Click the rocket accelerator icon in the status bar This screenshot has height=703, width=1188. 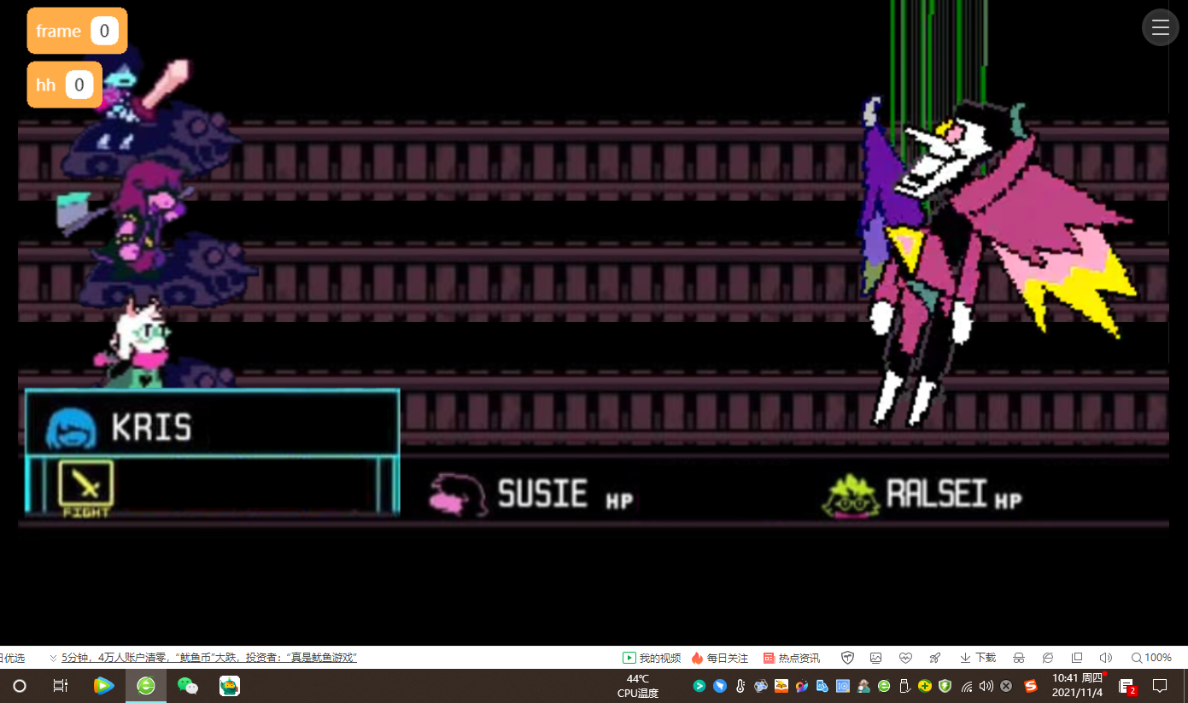click(935, 658)
